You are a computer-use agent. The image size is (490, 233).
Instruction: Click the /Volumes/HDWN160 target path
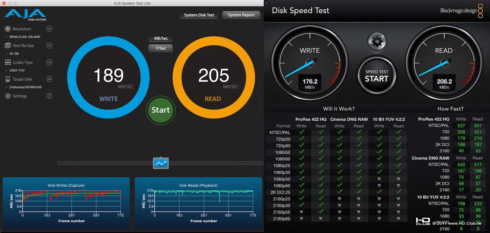coord(25,87)
